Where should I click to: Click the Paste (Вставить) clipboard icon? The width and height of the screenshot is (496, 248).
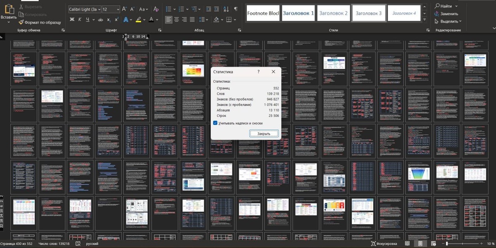click(9, 8)
